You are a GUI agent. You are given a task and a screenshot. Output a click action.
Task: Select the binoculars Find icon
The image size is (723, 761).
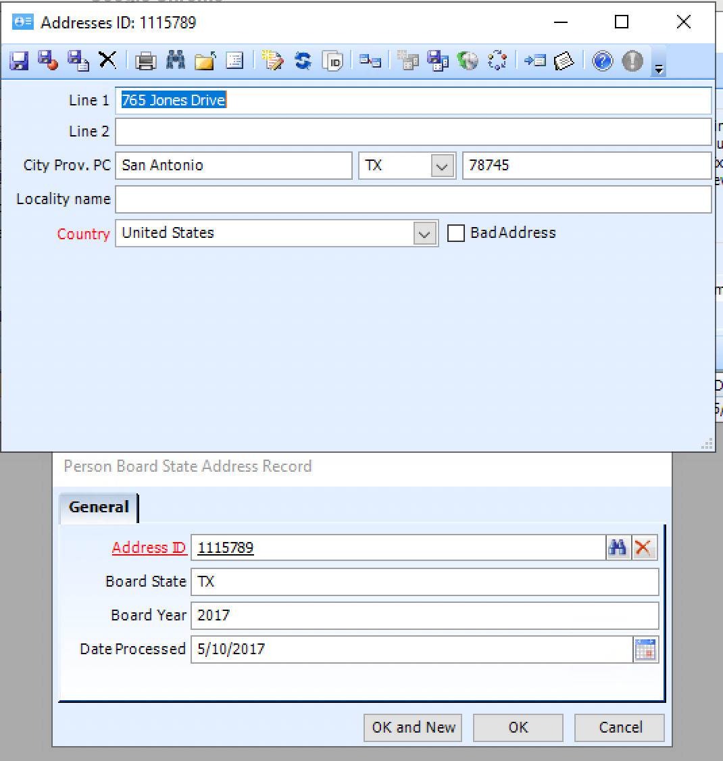tap(176, 60)
